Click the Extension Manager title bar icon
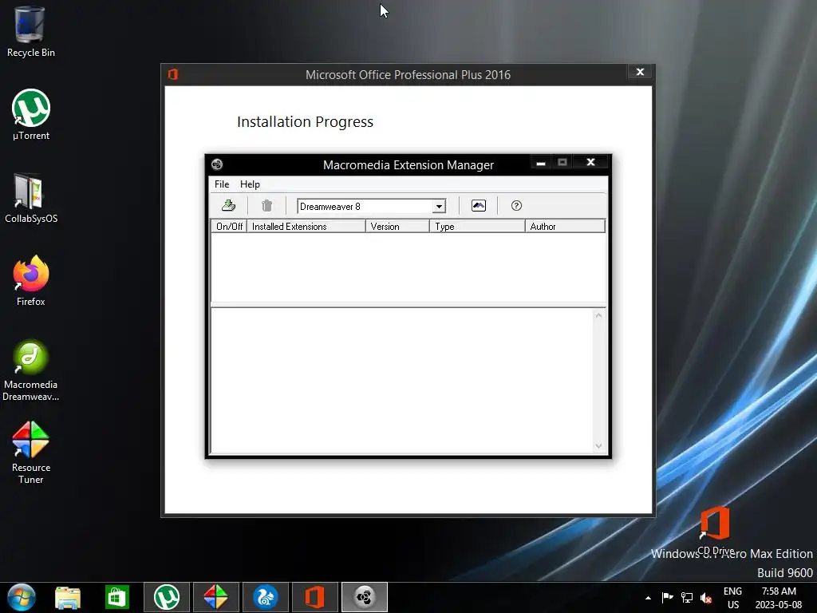Screen dimensions: 817x613 pos(217,164)
